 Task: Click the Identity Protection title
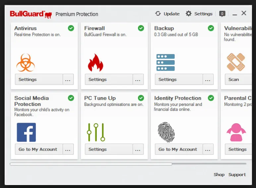pos(178,98)
